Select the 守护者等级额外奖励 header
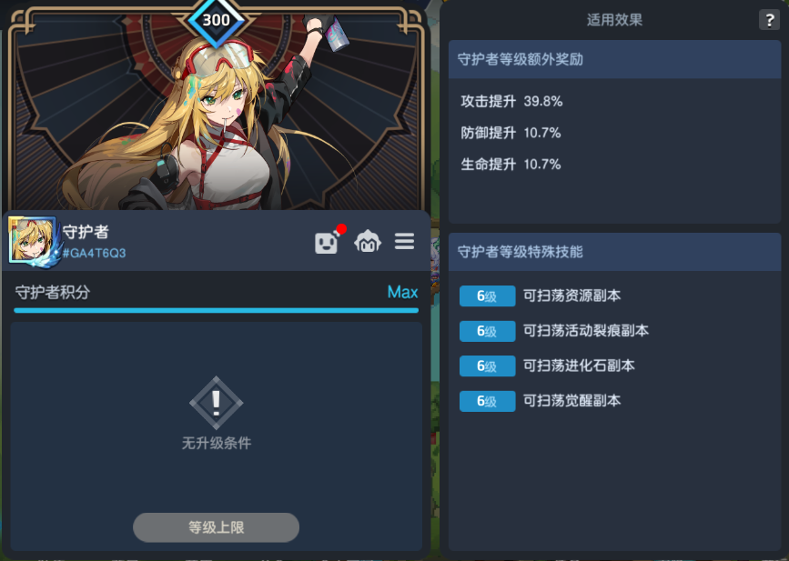This screenshot has width=789, height=561. coord(614,59)
